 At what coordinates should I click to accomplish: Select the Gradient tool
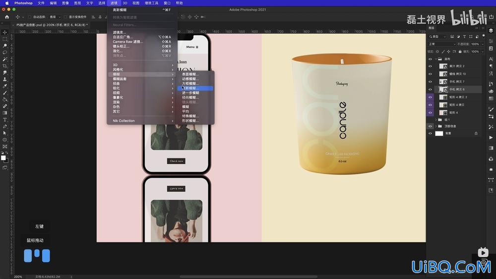pos(5,113)
